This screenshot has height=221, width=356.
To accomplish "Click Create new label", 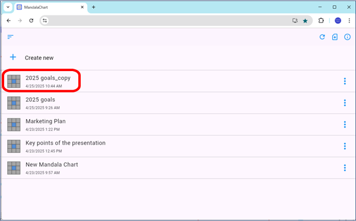I will point(39,58).
